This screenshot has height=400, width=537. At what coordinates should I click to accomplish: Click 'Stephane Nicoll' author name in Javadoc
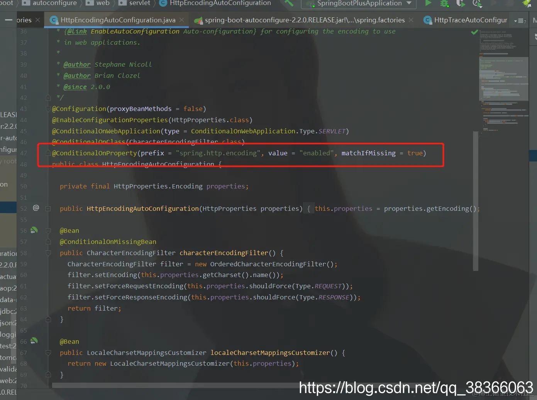point(123,64)
